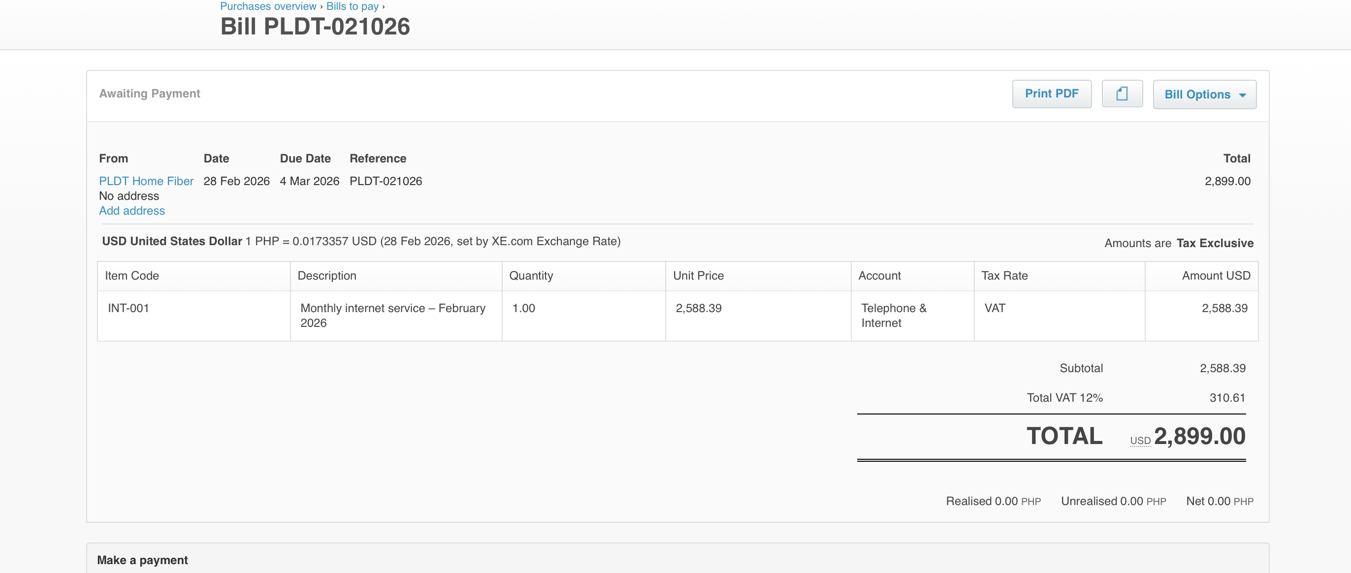Click the Print PDF button
This screenshot has width=1351, height=573.
1051,94
